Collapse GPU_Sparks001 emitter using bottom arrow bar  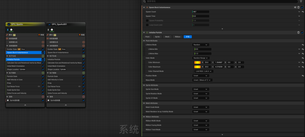click(x=66, y=105)
